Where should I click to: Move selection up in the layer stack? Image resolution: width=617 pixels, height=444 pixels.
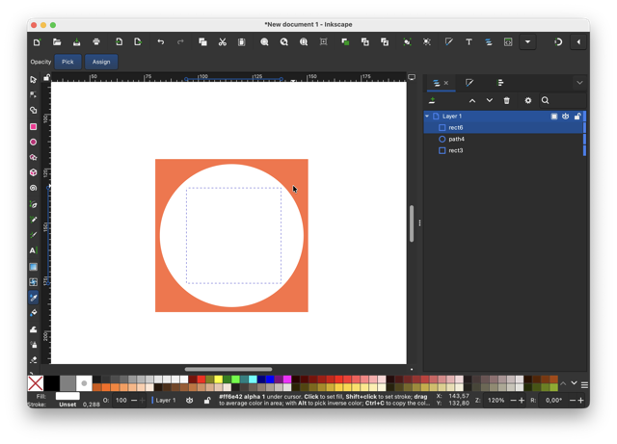[472, 101]
